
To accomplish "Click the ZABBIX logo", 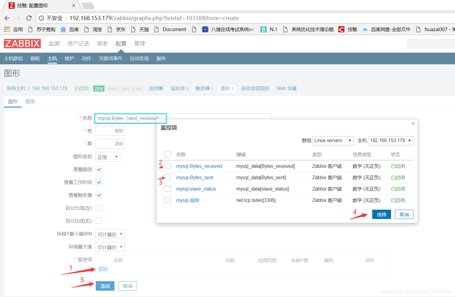I will 22,44.
